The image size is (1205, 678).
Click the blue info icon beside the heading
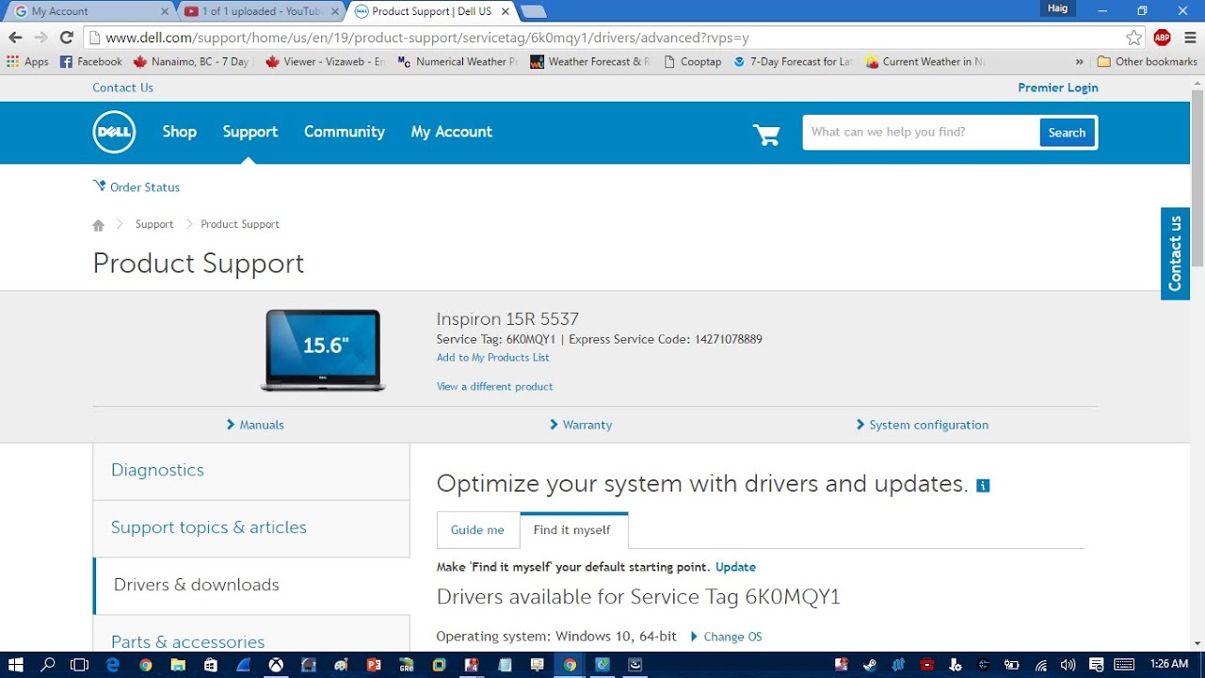[983, 486]
